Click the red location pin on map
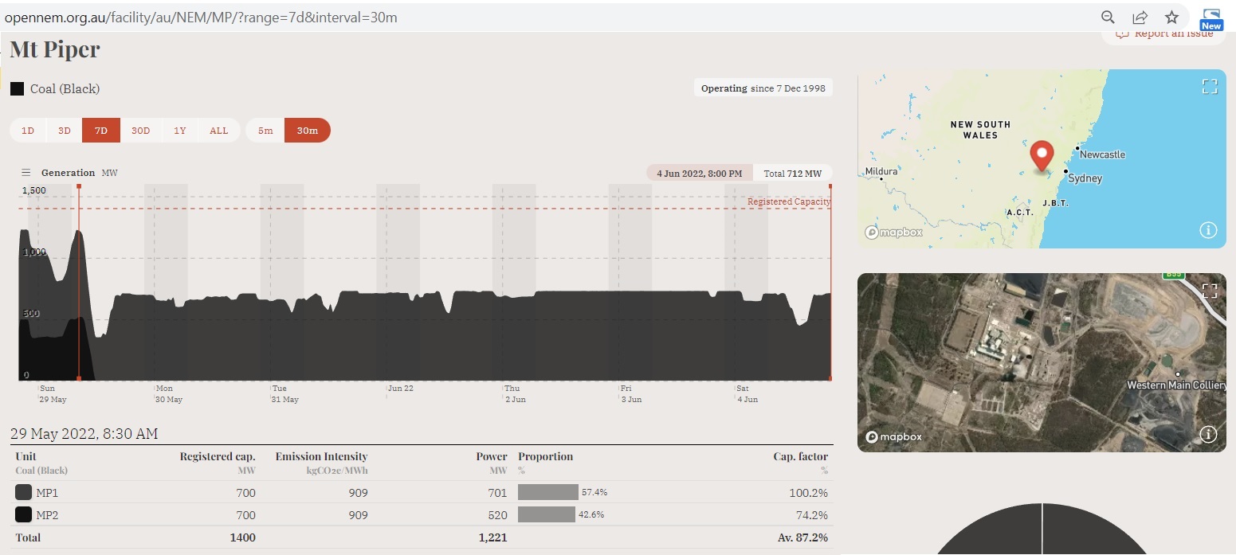 [1042, 155]
